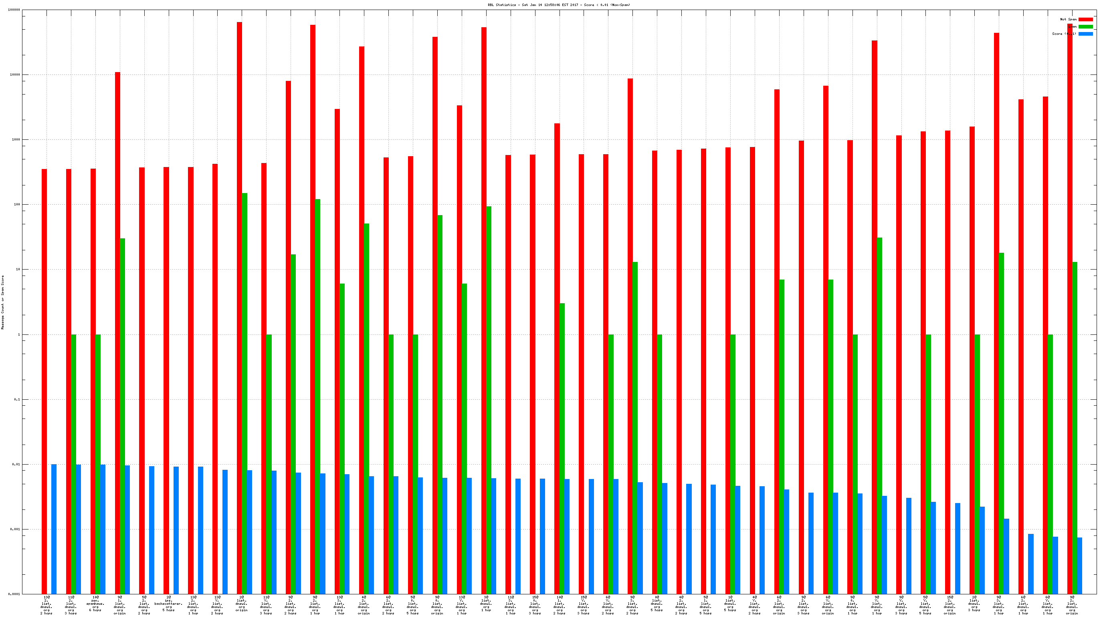Click the 100000 y-axis tick label
1103x620 pixels.
pyautogui.click(x=14, y=10)
